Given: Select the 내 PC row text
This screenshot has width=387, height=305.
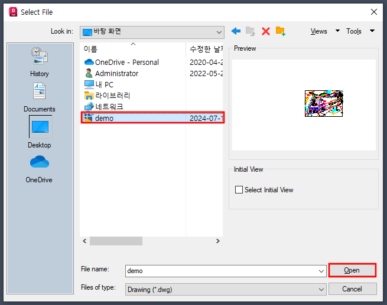Looking at the screenshot, I should (x=105, y=84).
